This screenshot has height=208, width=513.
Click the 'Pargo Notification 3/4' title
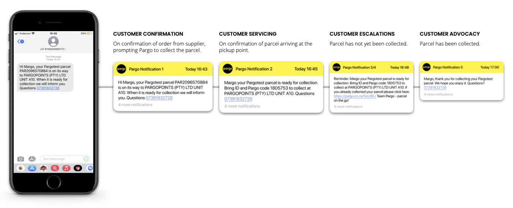(359, 67)
